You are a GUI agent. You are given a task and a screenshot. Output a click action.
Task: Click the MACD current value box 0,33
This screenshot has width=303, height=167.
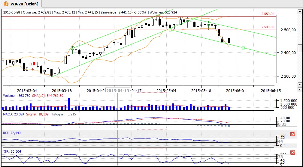tap(287, 124)
